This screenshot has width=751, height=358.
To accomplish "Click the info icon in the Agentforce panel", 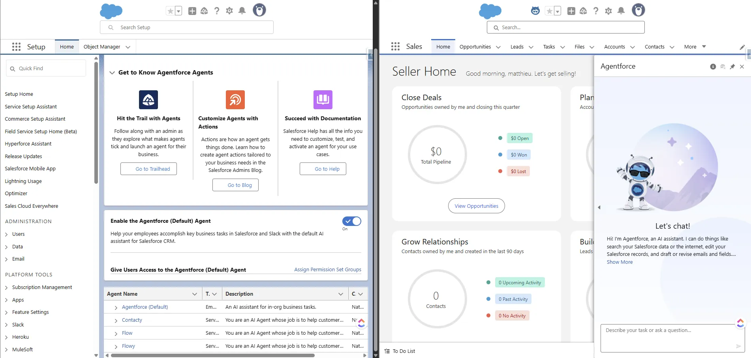I will pyautogui.click(x=713, y=67).
